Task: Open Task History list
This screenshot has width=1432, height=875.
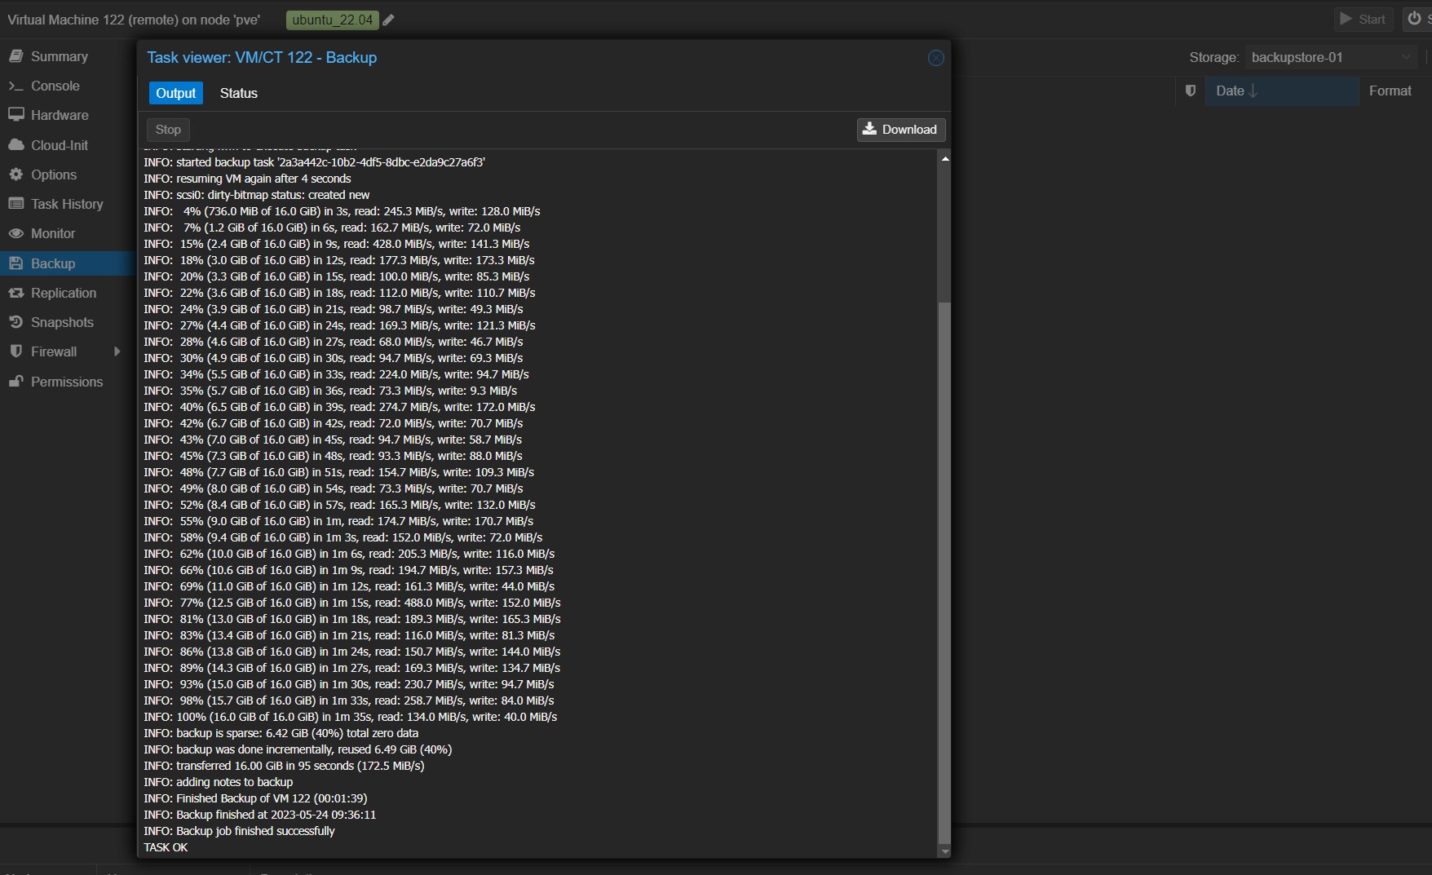Action: click(66, 204)
